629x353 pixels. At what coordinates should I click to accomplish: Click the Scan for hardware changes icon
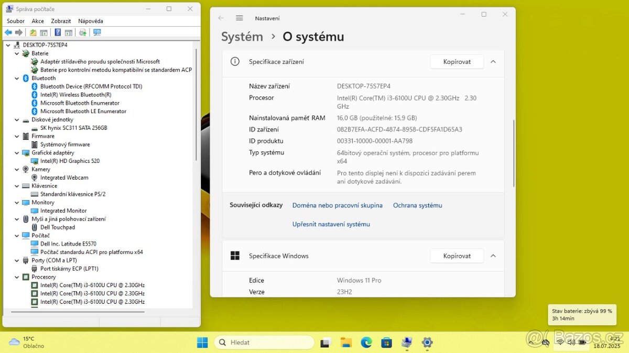coord(83,32)
